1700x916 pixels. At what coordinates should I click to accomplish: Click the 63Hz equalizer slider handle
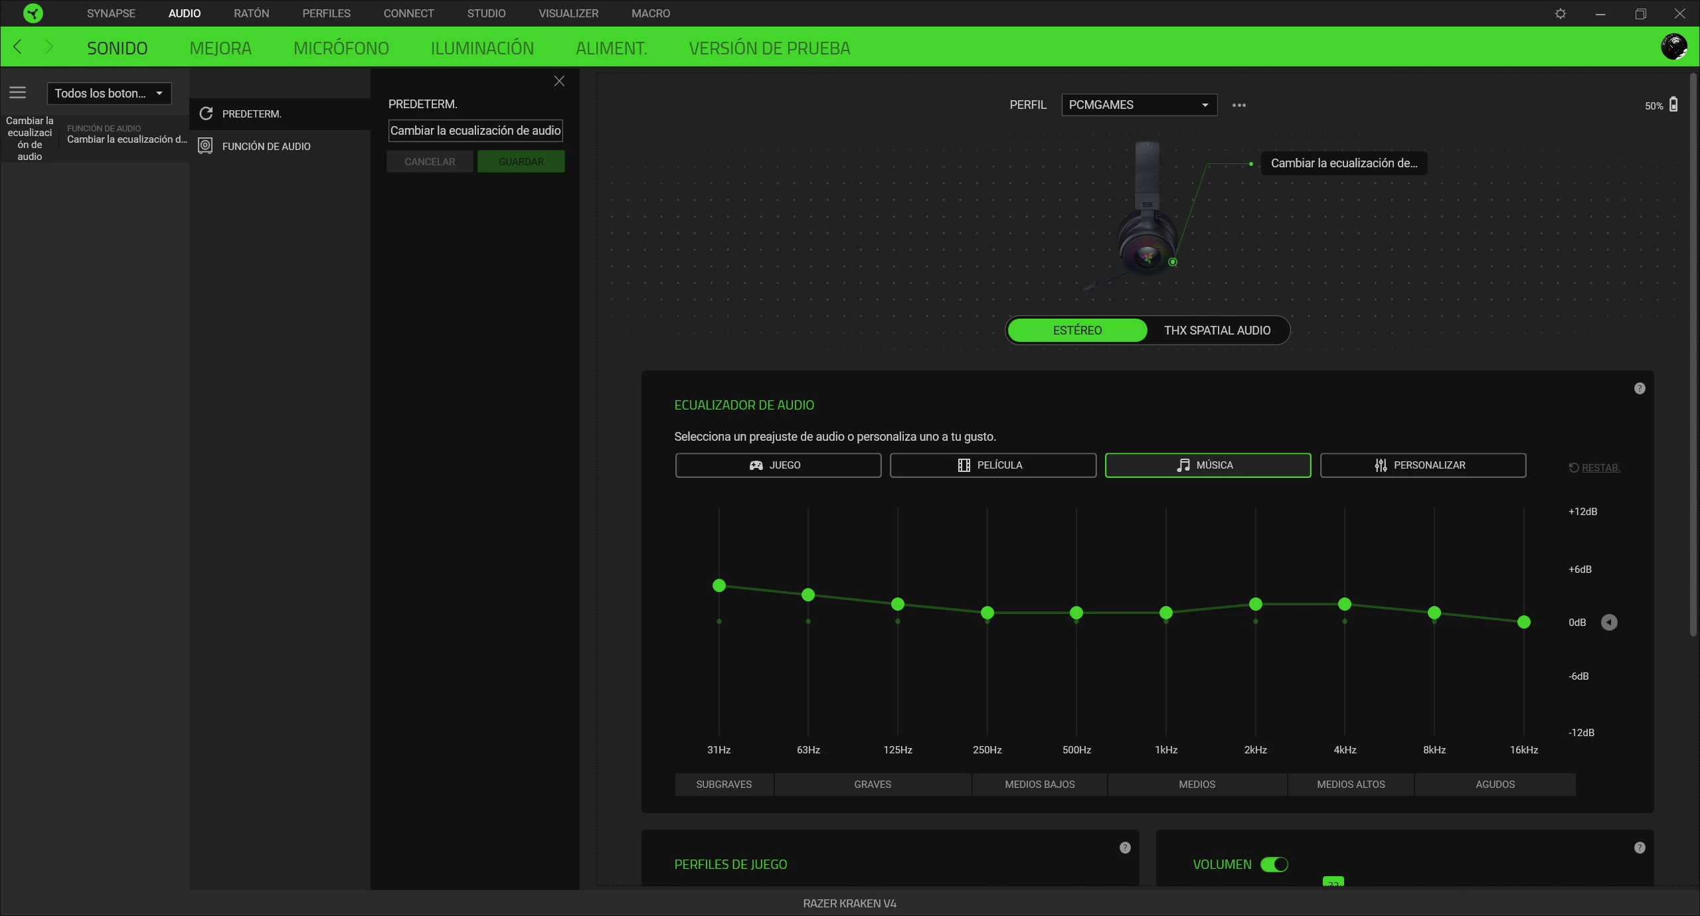click(x=808, y=595)
